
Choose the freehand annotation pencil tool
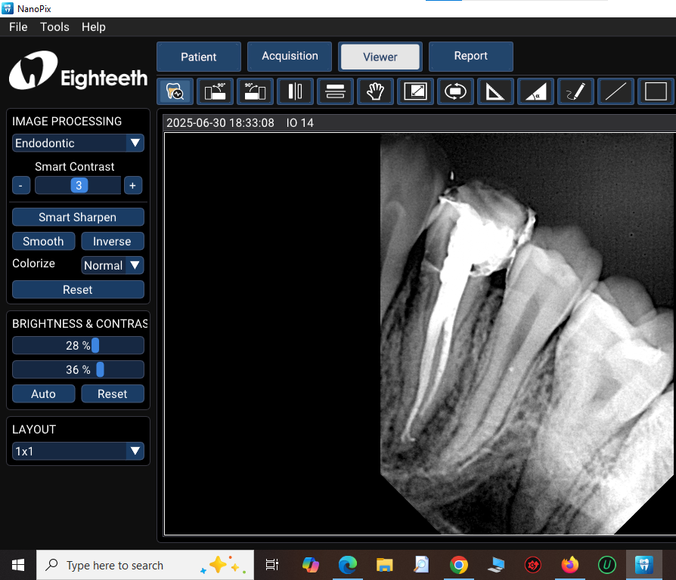(575, 91)
